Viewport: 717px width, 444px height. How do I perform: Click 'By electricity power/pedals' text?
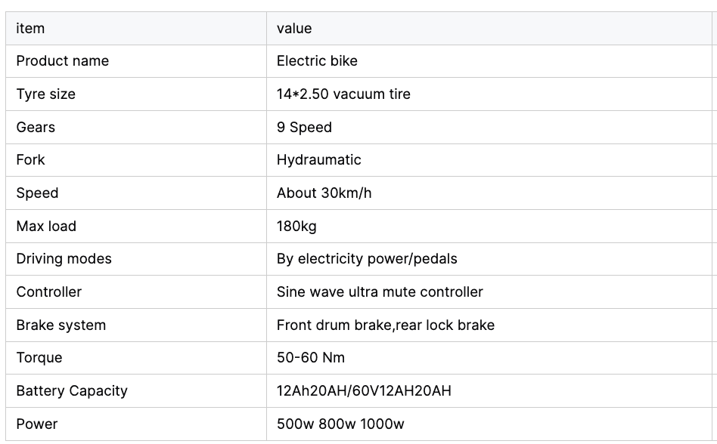tap(367, 259)
